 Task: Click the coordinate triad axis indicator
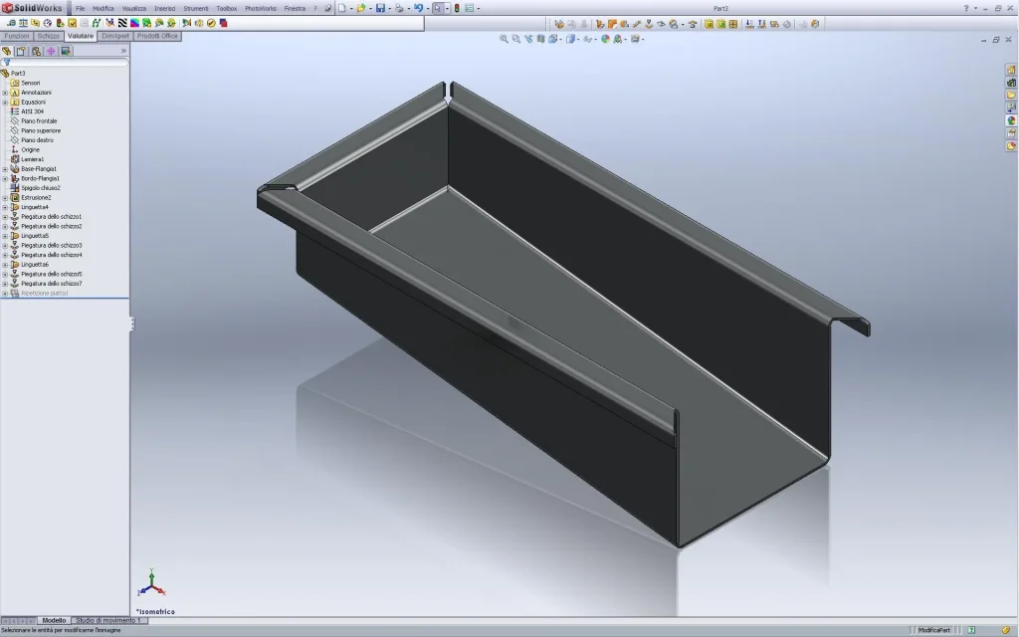(x=151, y=583)
